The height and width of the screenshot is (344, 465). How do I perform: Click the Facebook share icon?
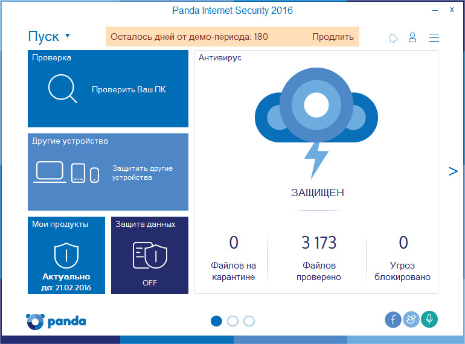pos(393,320)
